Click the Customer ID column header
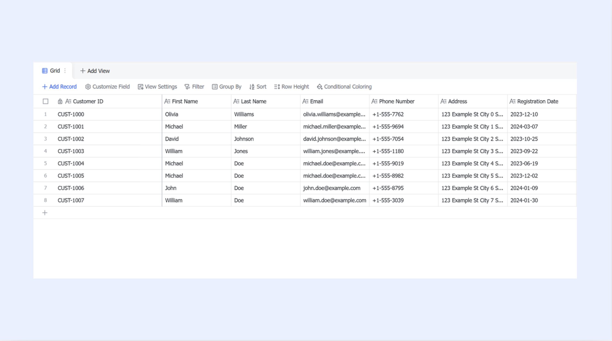Screen dimensions: 612x341 click(x=108, y=101)
